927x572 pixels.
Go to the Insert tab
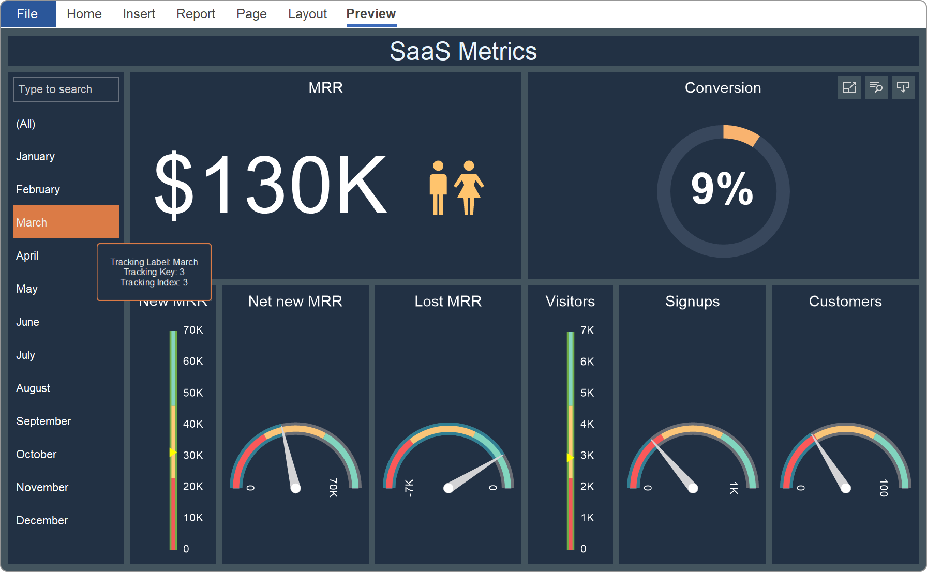[x=139, y=14]
